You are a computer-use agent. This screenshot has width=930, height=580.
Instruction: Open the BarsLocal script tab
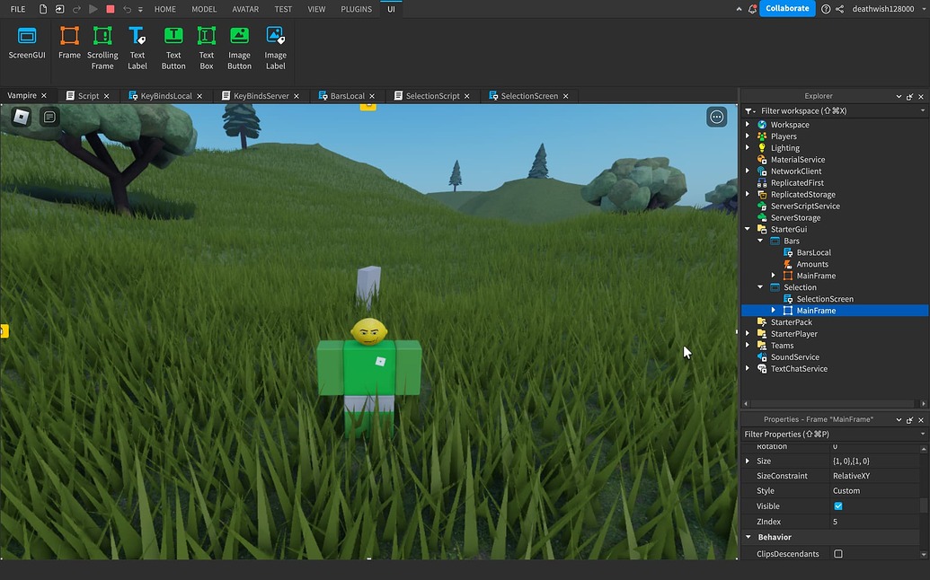347,95
